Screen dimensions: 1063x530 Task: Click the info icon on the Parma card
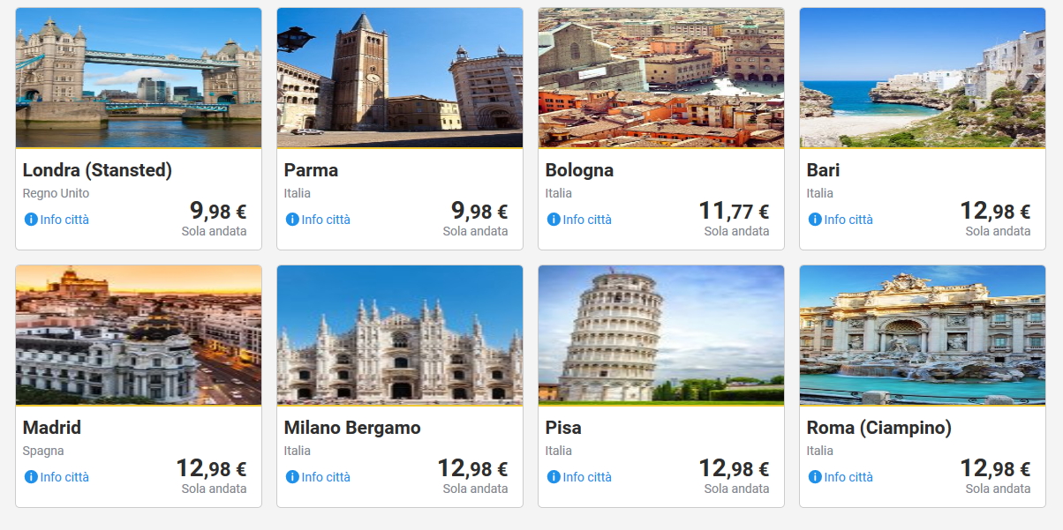[292, 220]
